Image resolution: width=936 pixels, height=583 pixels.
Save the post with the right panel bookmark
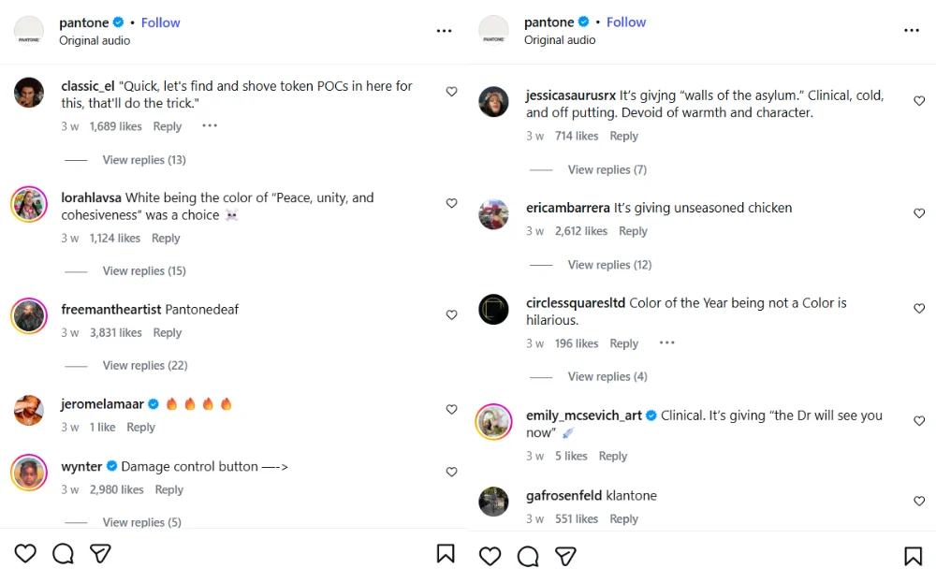pyautogui.click(x=913, y=557)
